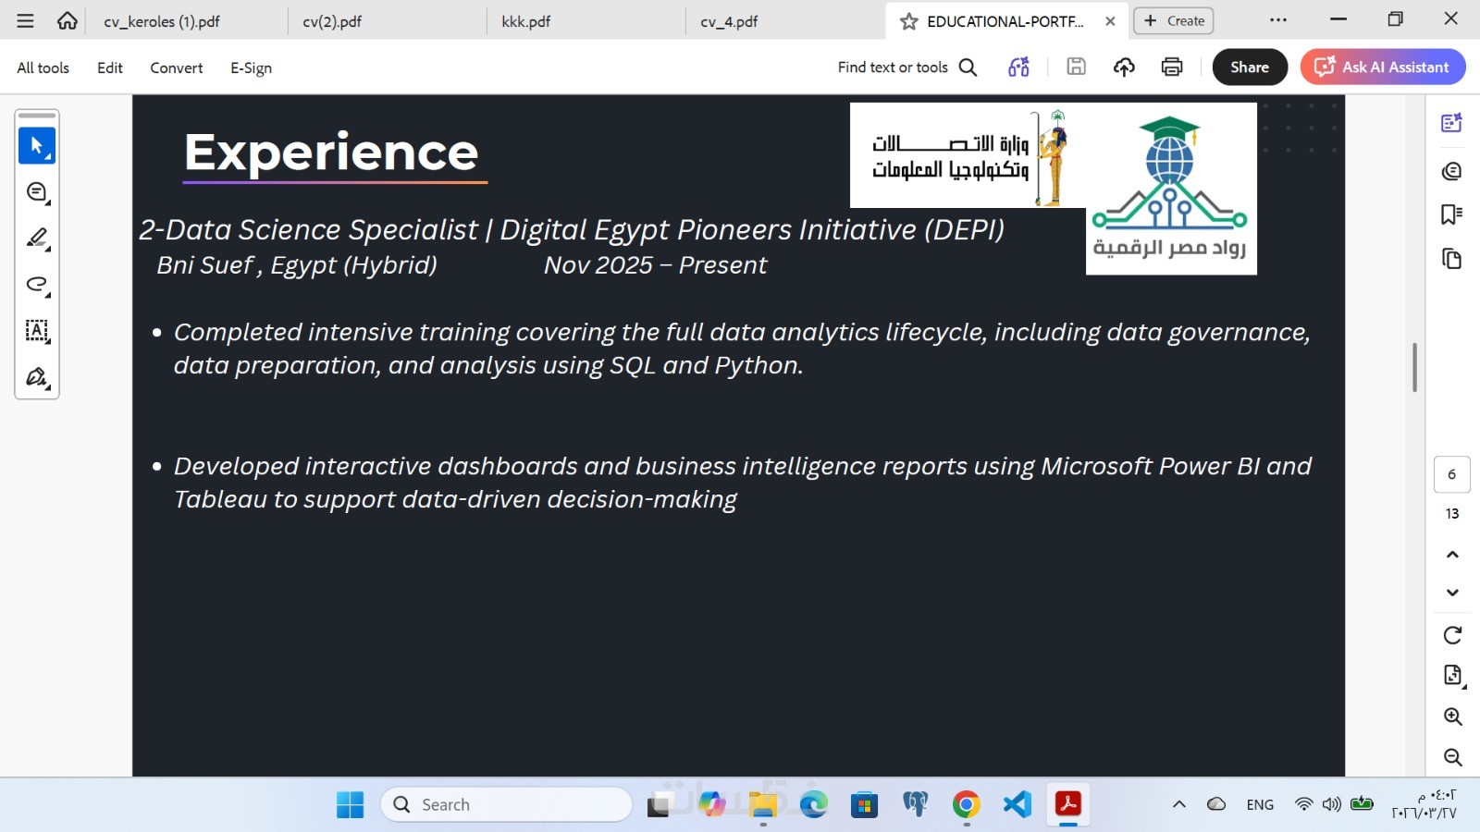The width and height of the screenshot is (1480, 832).
Task: Activate the text box recognition tool
Action: (x=37, y=331)
